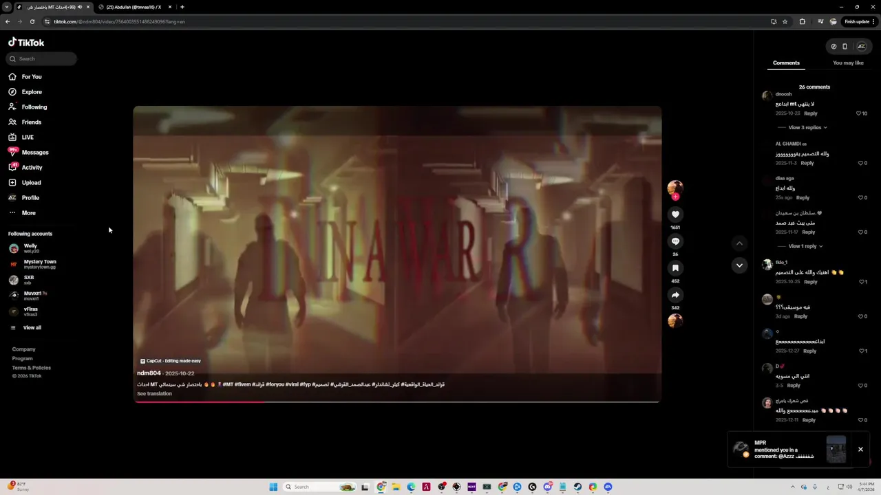
Task: Open the phone app icon in top-right pill
Action: 845,47
